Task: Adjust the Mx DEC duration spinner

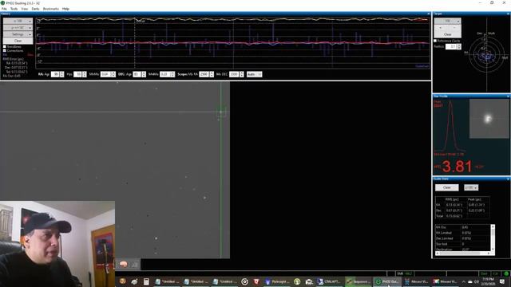Action: (x=241, y=74)
